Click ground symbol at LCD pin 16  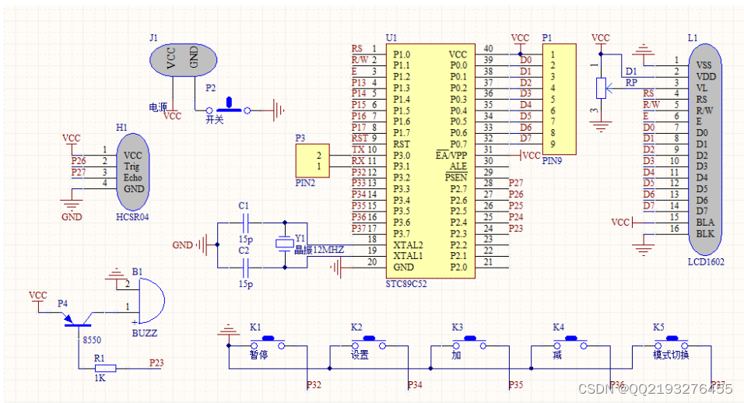644,250
